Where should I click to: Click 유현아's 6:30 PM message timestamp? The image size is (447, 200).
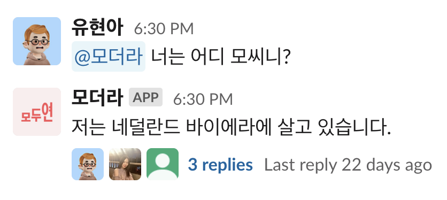(164, 29)
